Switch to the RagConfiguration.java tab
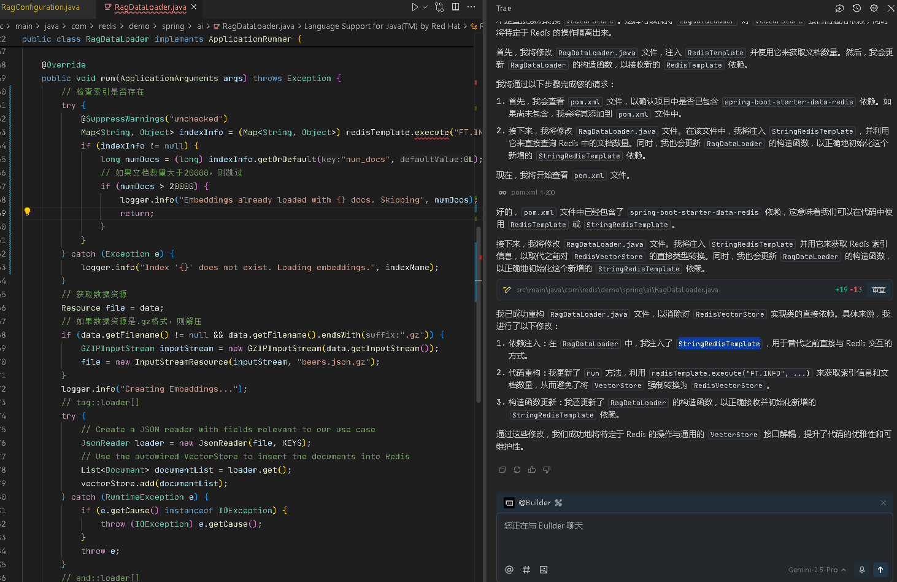 point(40,7)
